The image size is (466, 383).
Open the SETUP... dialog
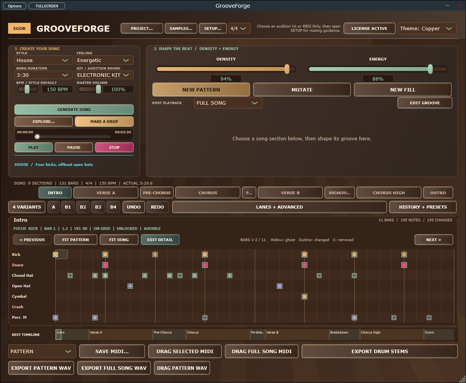click(x=213, y=28)
